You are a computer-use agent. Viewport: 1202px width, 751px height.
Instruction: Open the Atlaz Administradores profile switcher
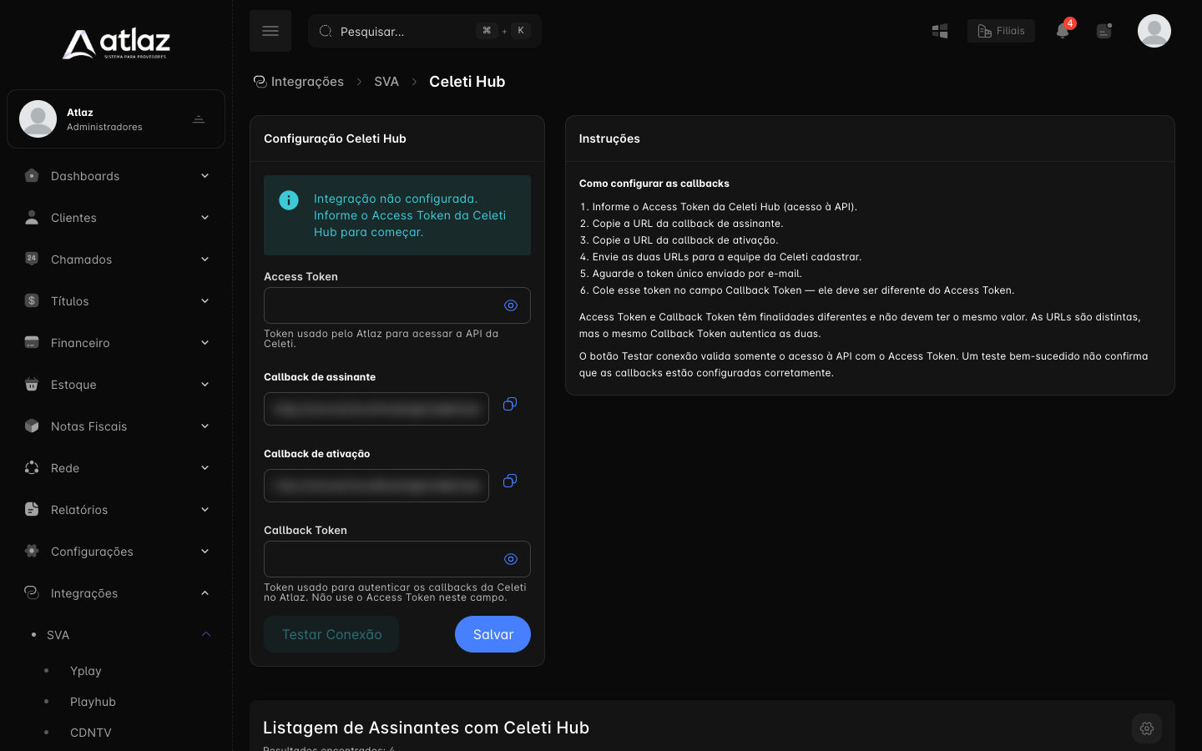(116, 118)
